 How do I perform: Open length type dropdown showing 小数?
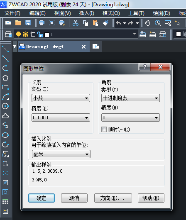(61, 98)
